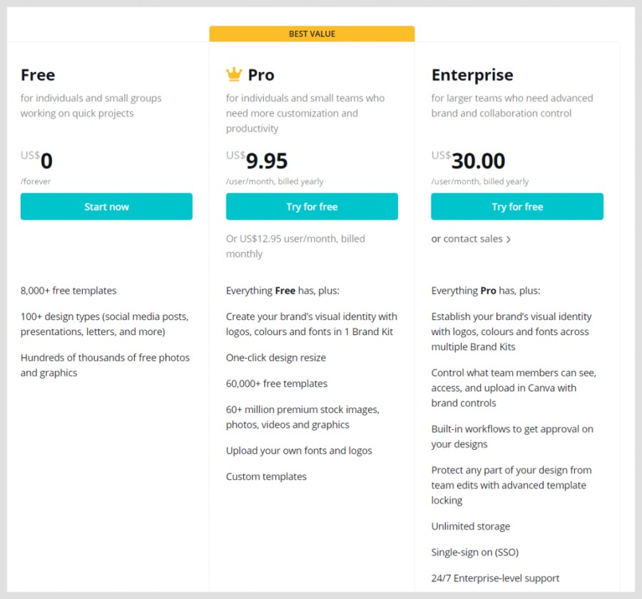Click the Pro plan crown icon
642x599 pixels.
click(x=234, y=74)
